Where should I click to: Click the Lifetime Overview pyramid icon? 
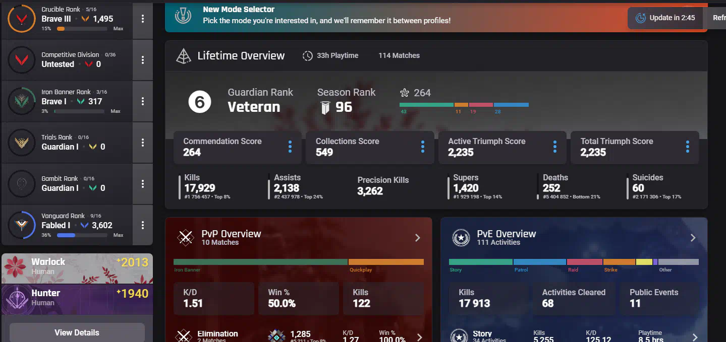183,56
